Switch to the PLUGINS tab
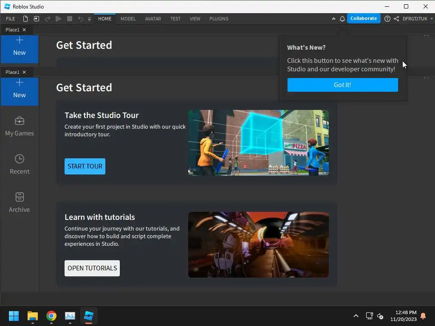Screen dimensions: 435x326 [219, 19]
